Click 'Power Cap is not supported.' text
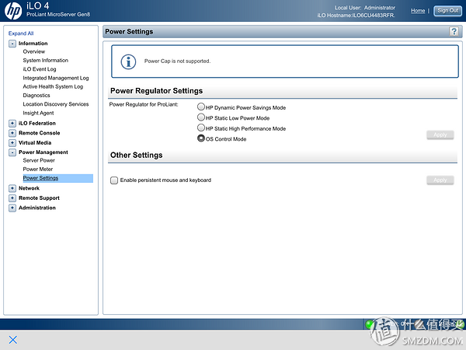 click(x=177, y=61)
